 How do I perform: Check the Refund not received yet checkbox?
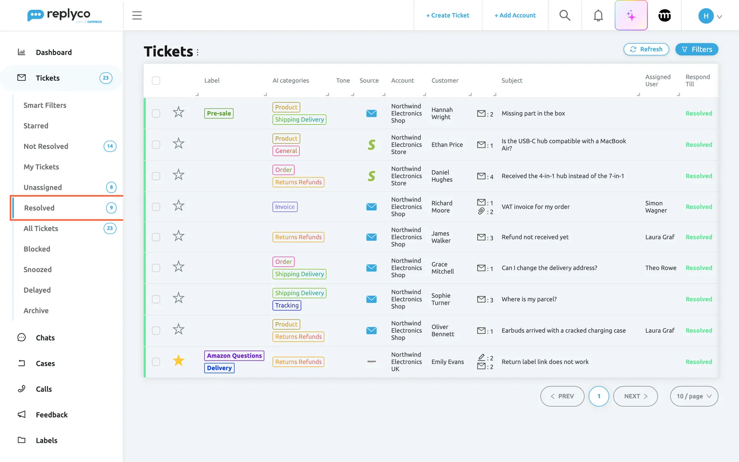click(156, 237)
